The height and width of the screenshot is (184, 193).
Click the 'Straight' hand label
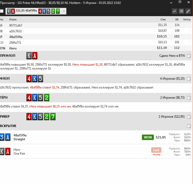pyautogui.click(x=19, y=139)
